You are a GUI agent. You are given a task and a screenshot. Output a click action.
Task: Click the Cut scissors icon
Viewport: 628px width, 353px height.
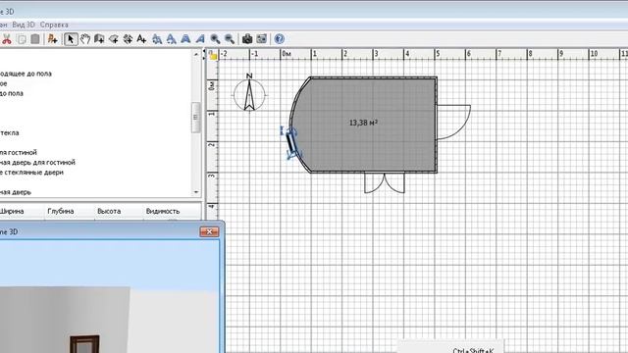[x=7, y=39]
